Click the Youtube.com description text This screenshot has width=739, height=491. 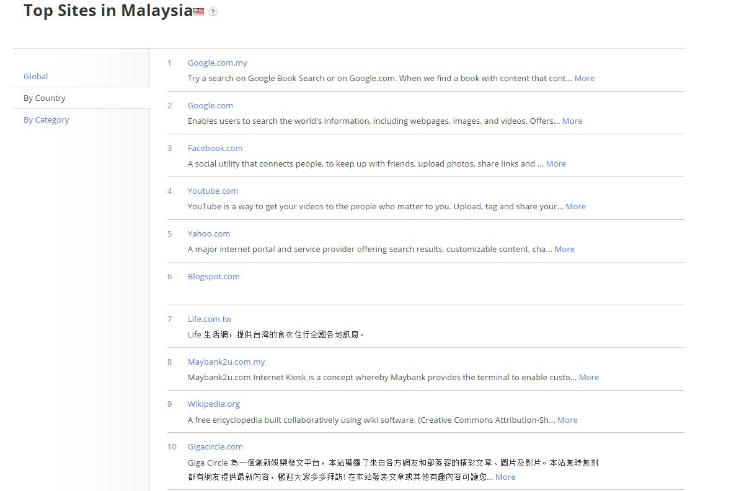coord(375,206)
